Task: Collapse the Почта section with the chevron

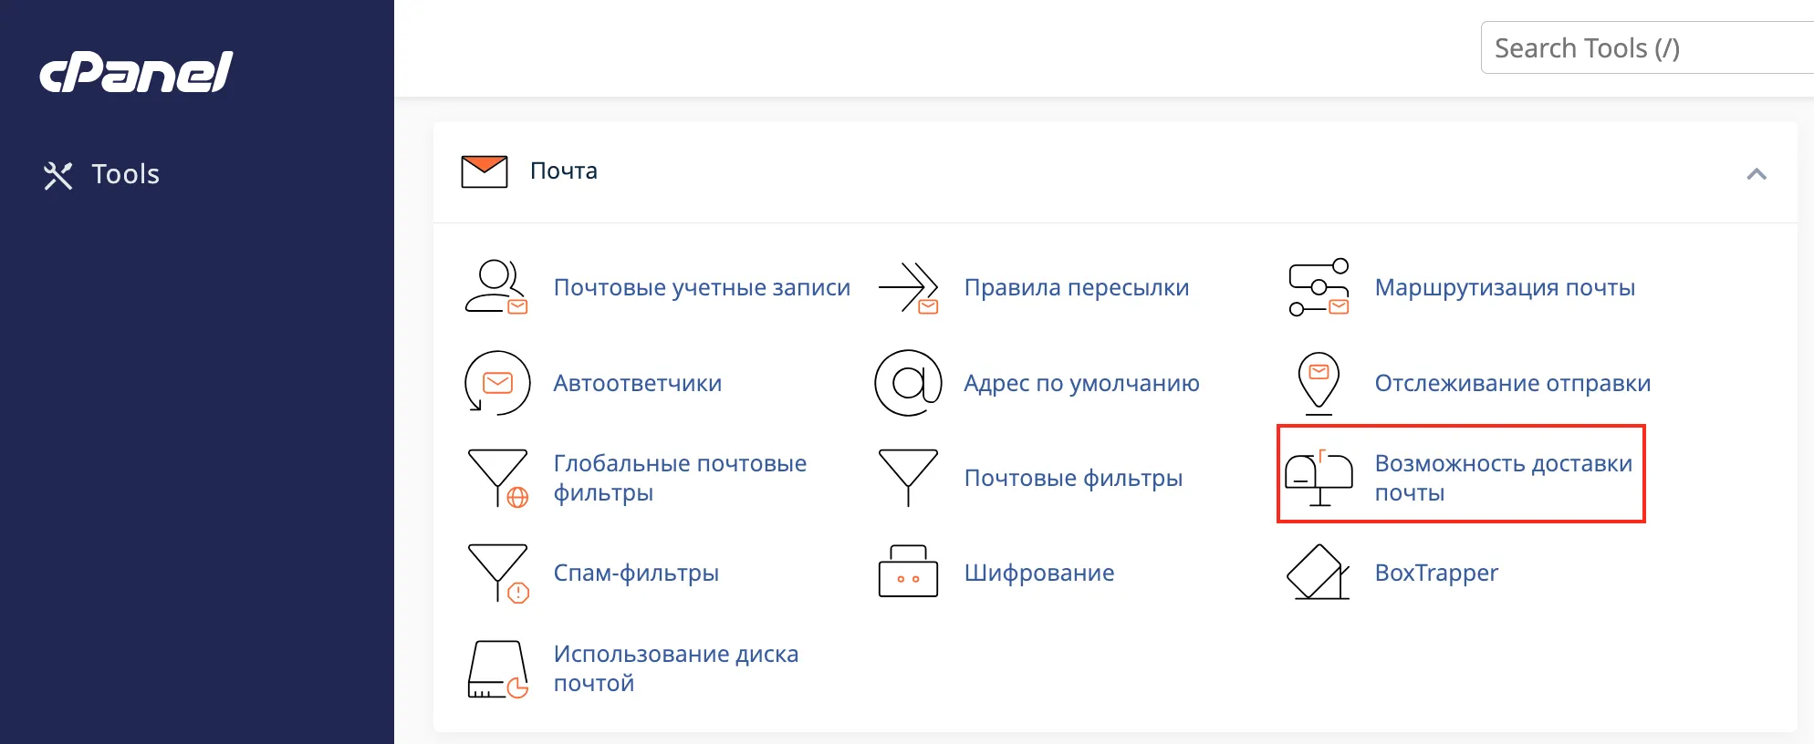Action: (1755, 172)
